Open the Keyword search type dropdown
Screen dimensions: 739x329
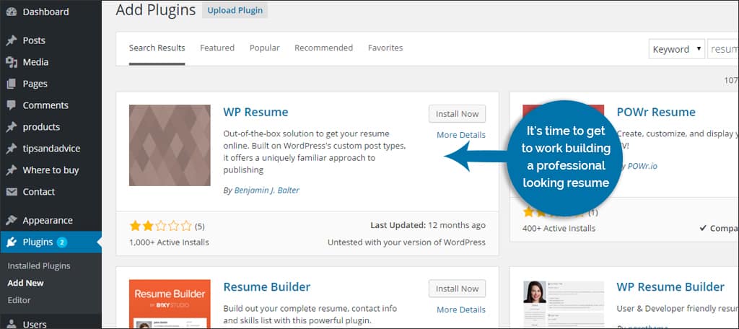(677, 49)
